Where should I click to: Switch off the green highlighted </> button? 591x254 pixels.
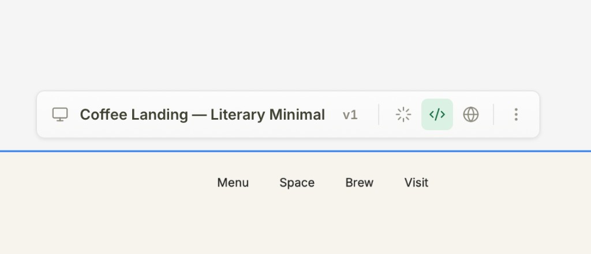coord(437,115)
